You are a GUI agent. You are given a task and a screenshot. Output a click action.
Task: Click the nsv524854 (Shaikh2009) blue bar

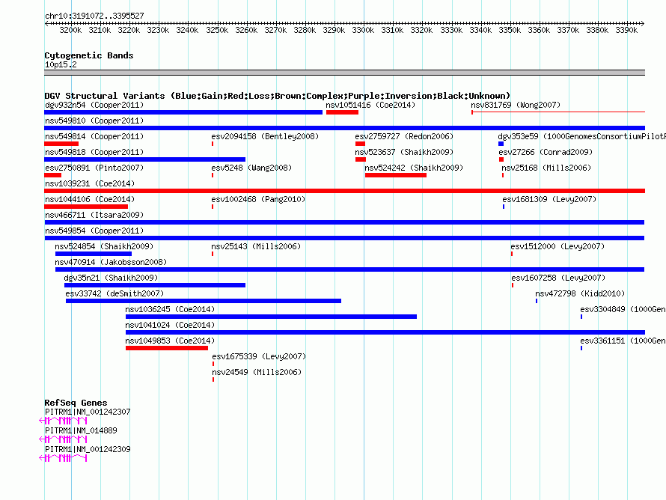tap(94, 254)
